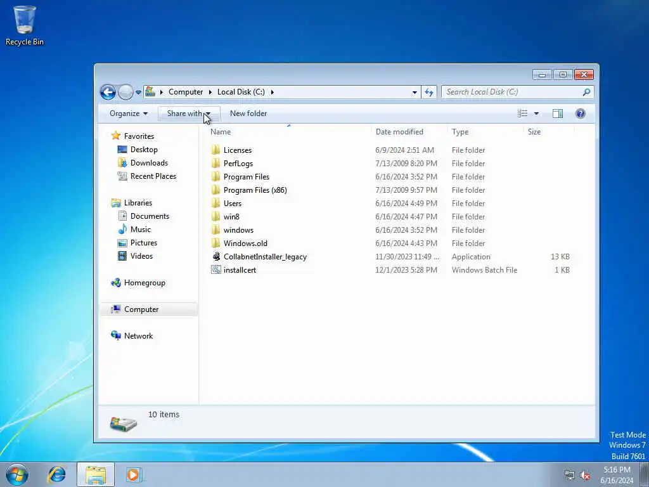Select the lowercase windows folder icon
The image size is (649, 487).
215,230
